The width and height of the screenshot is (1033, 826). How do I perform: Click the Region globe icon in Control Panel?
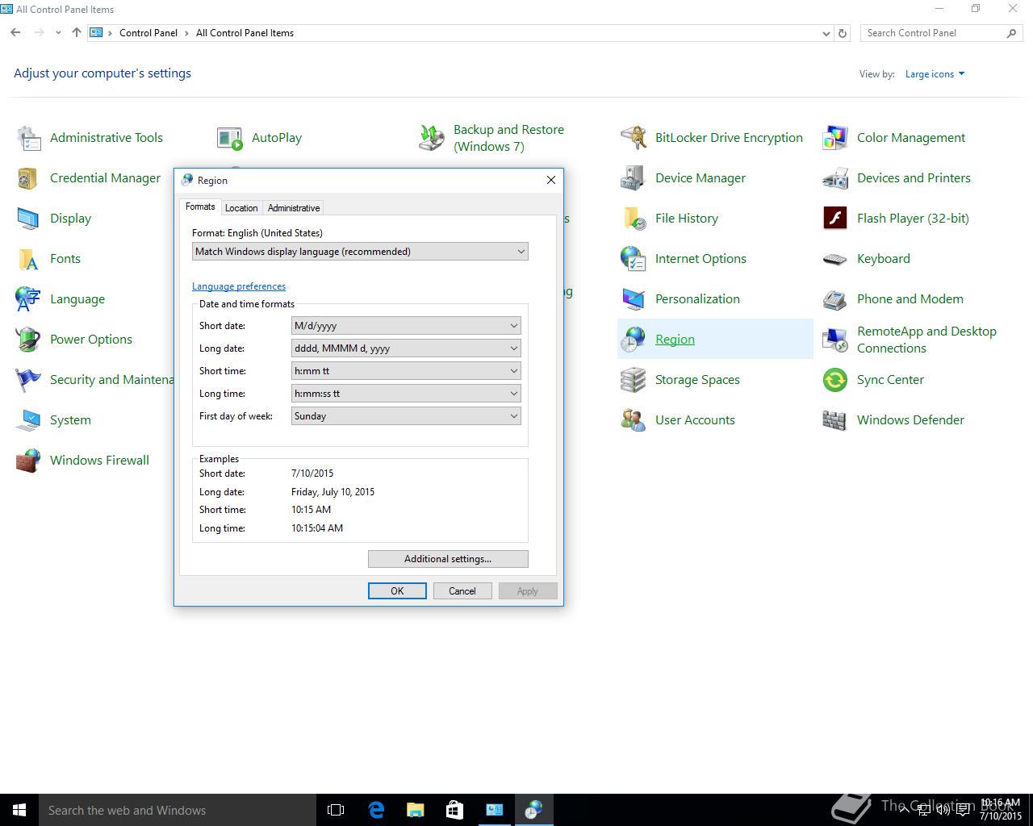[x=634, y=340]
